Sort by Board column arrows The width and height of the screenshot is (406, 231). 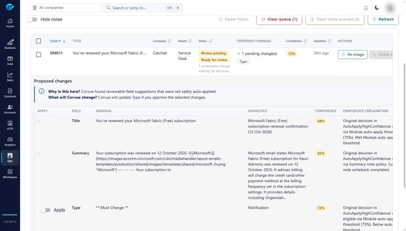(190, 41)
